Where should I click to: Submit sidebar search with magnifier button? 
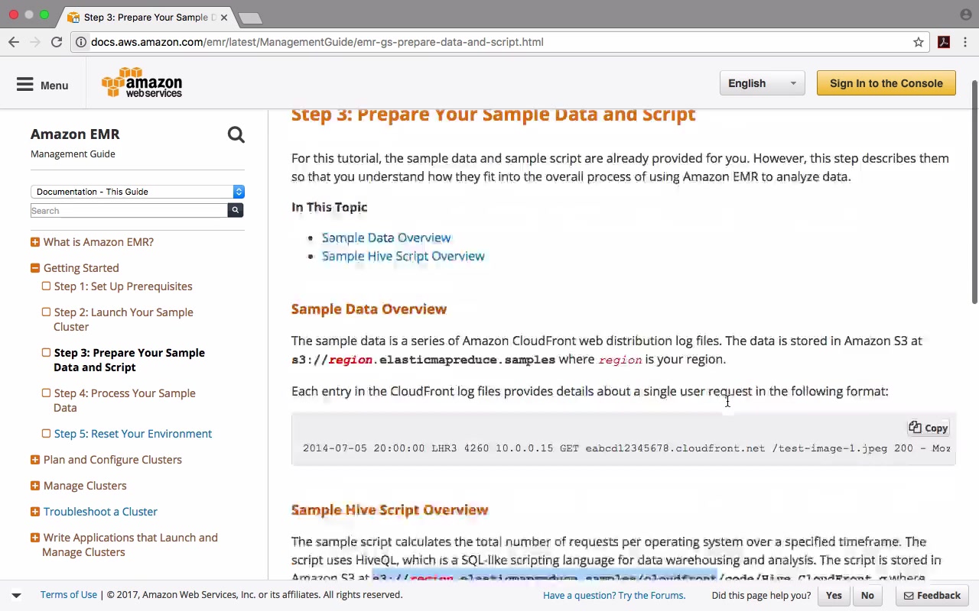tap(236, 210)
